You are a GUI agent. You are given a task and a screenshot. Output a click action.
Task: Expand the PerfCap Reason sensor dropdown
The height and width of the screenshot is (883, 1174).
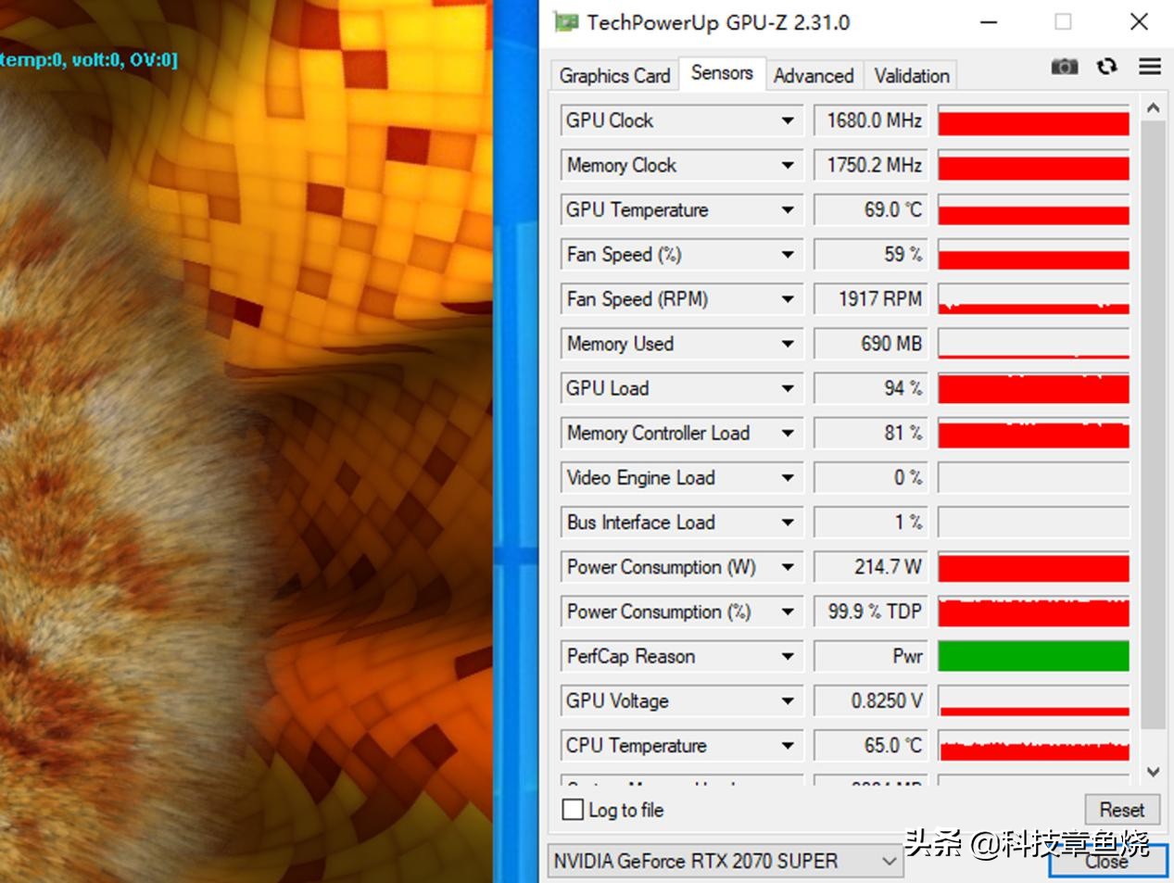(786, 656)
